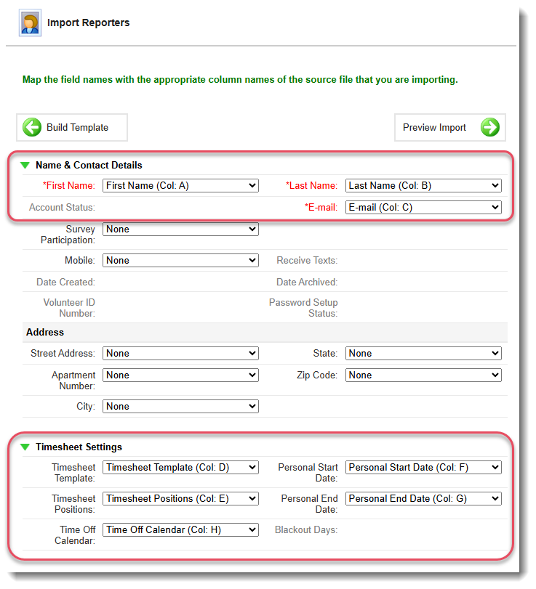Open the Timesheet Template dropdown

[x=180, y=467]
